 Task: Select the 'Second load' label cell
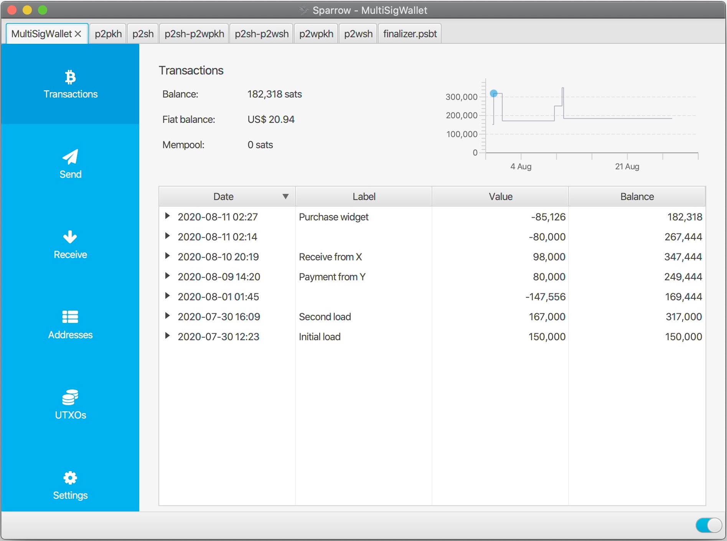[x=364, y=317]
